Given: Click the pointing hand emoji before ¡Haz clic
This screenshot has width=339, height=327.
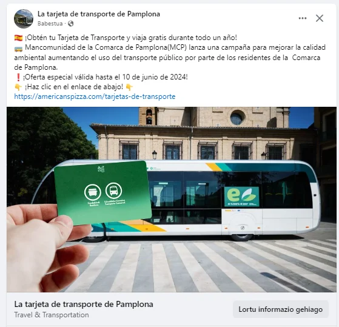Looking at the screenshot, I should point(18,87).
